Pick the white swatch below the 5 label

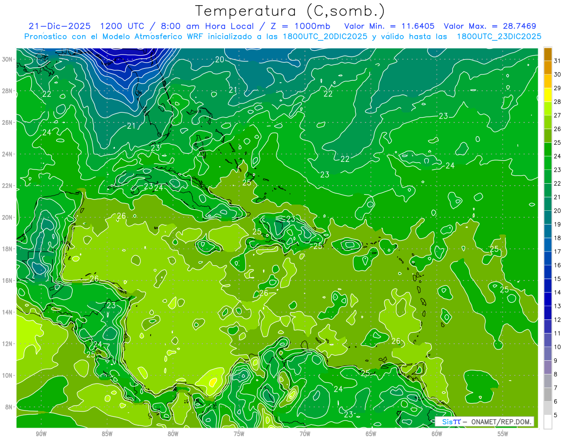(548, 422)
